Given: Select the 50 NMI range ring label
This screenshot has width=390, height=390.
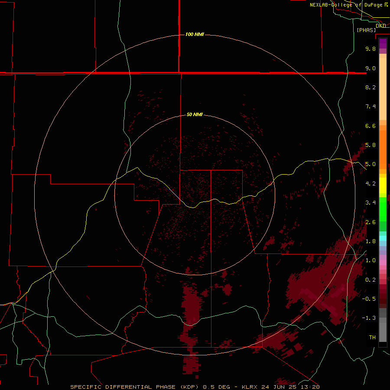Looking at the screenshot, I should 195,114.
